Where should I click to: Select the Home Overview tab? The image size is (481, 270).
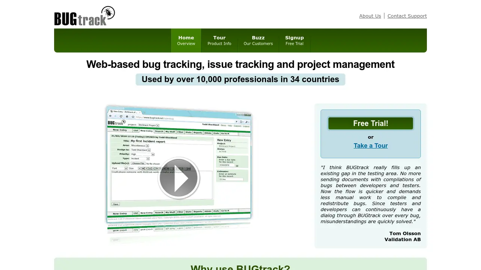point(186,40)
